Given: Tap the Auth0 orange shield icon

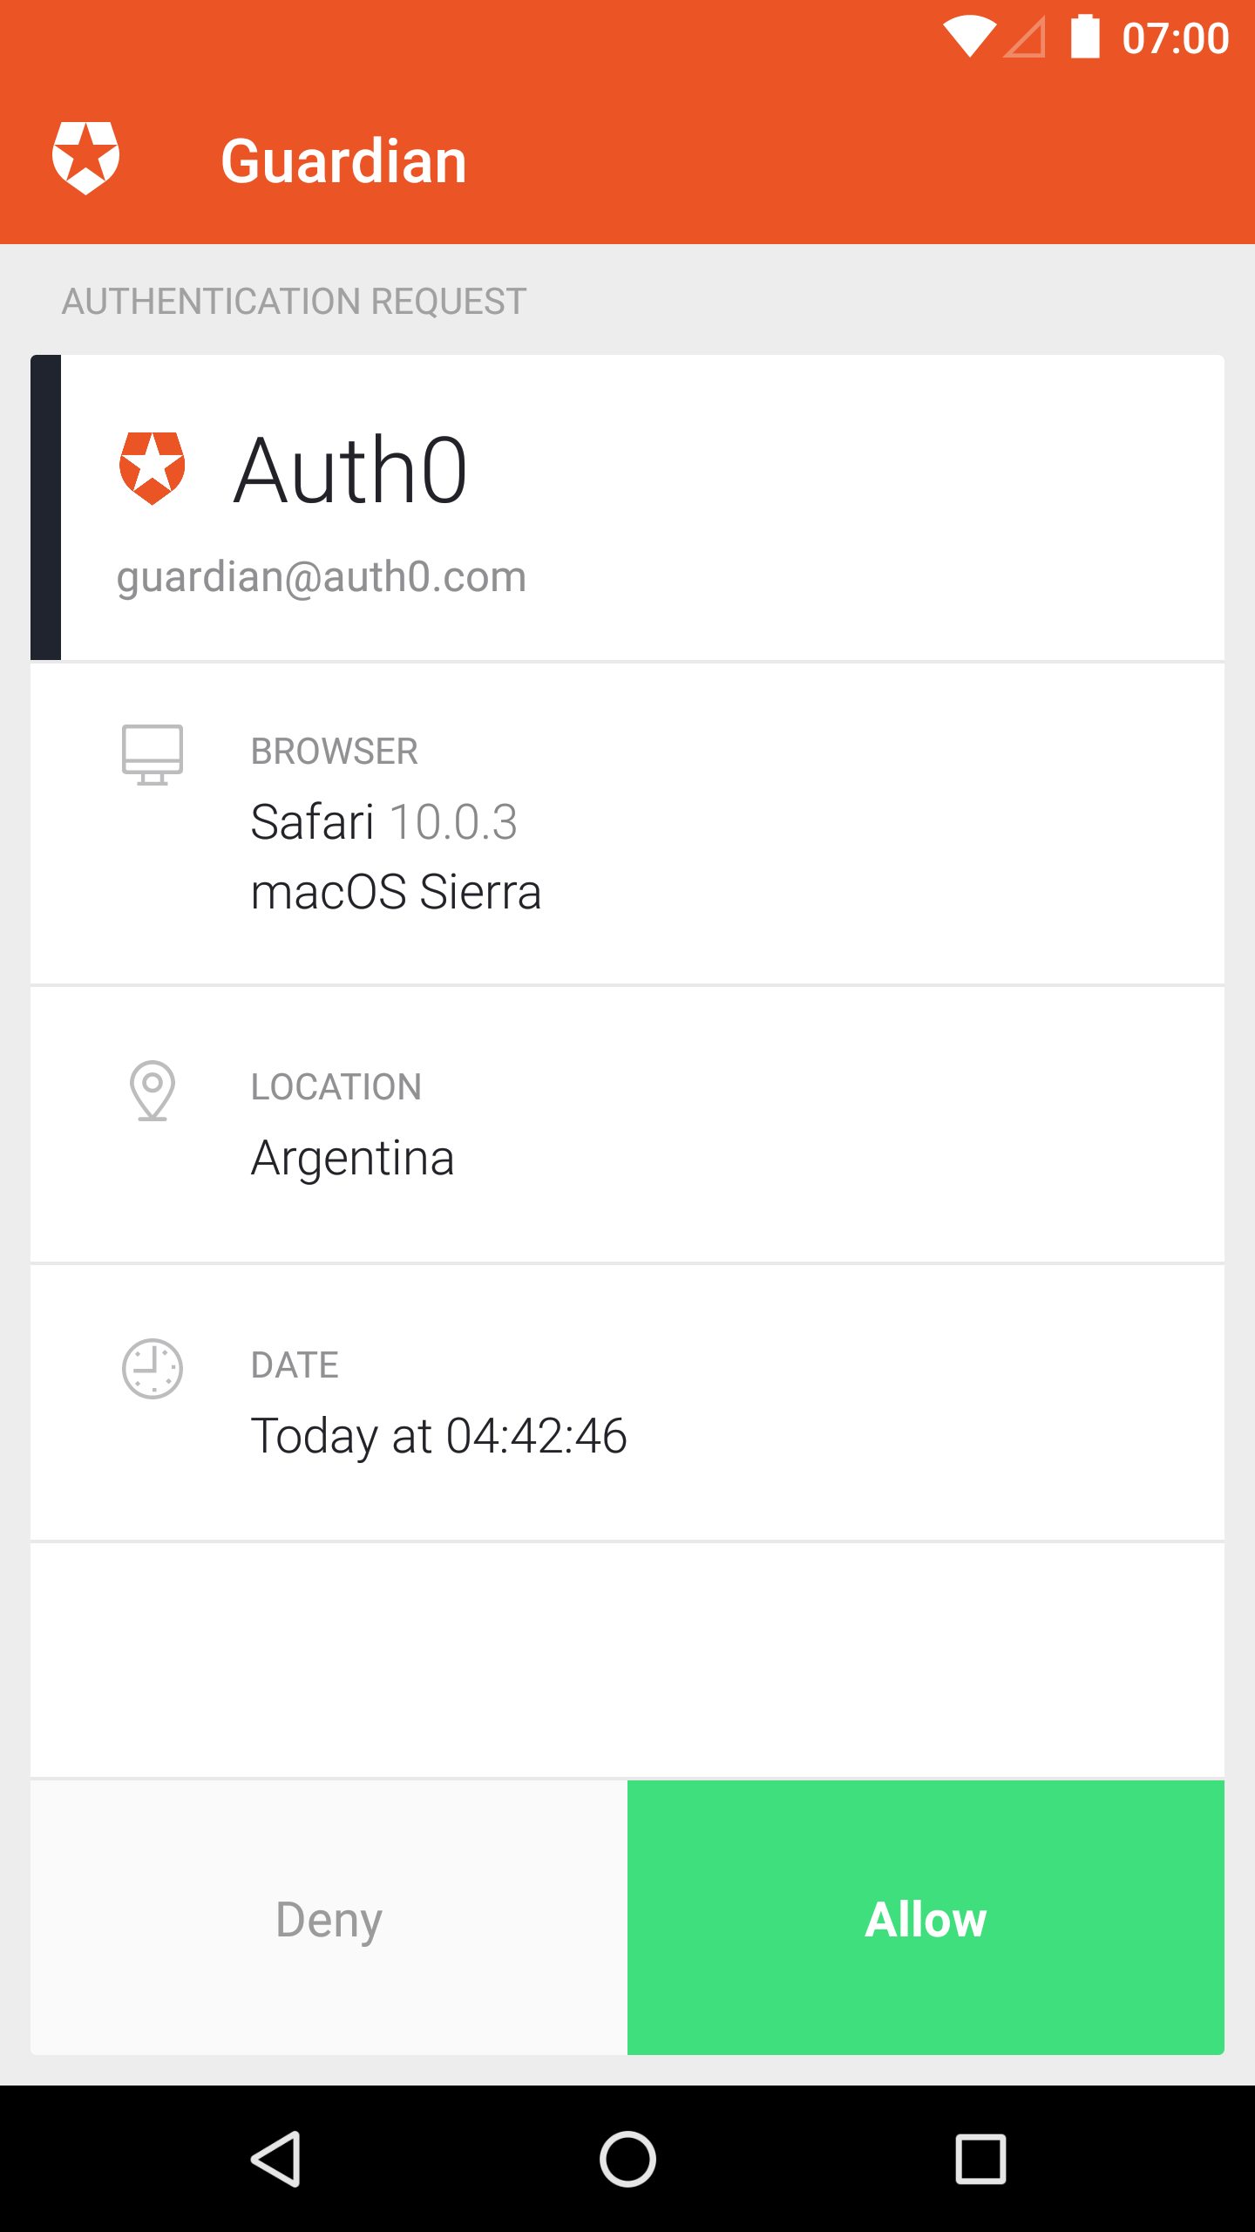Looking at the screenshot, I should (153, 468).
